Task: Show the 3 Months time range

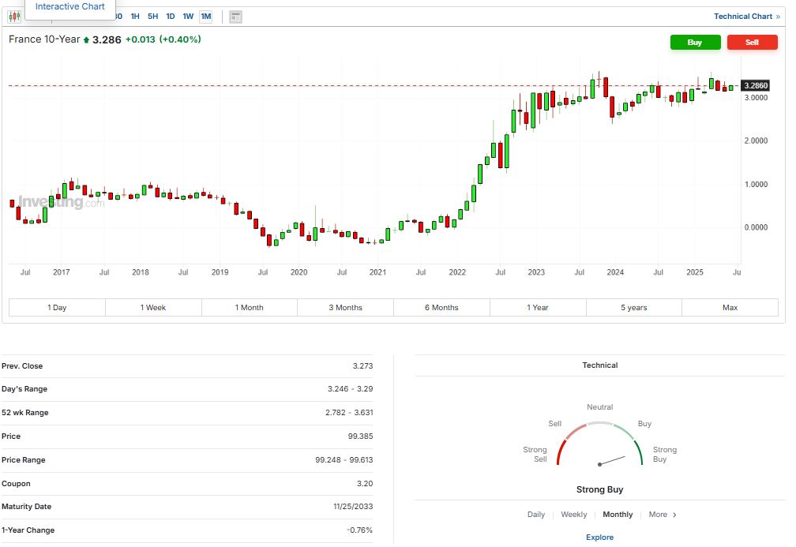Action: point(345,308)
